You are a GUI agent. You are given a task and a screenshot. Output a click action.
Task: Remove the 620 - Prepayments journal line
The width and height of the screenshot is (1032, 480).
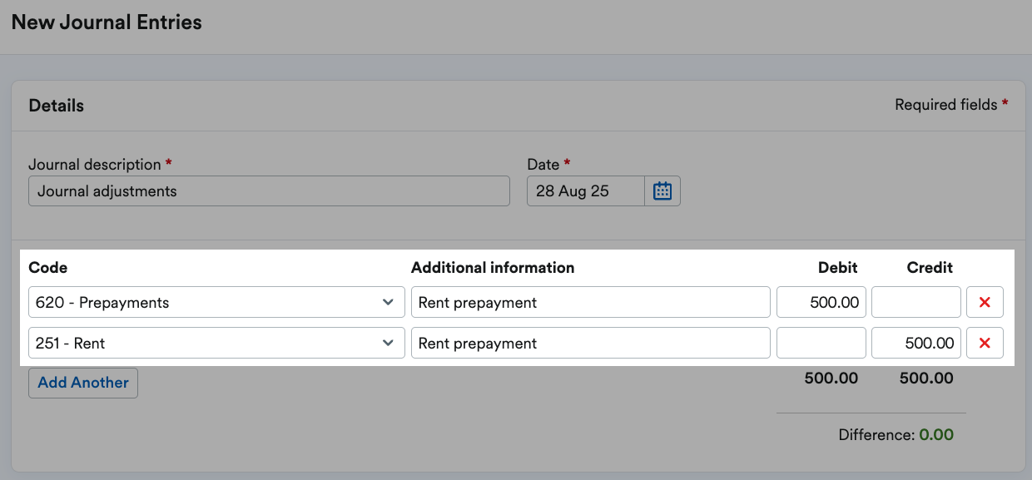click(x=985, y=303)
